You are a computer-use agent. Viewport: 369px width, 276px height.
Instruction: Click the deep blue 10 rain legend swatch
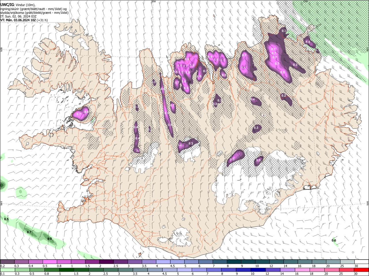pyautogui.click(x=257, y=270)
